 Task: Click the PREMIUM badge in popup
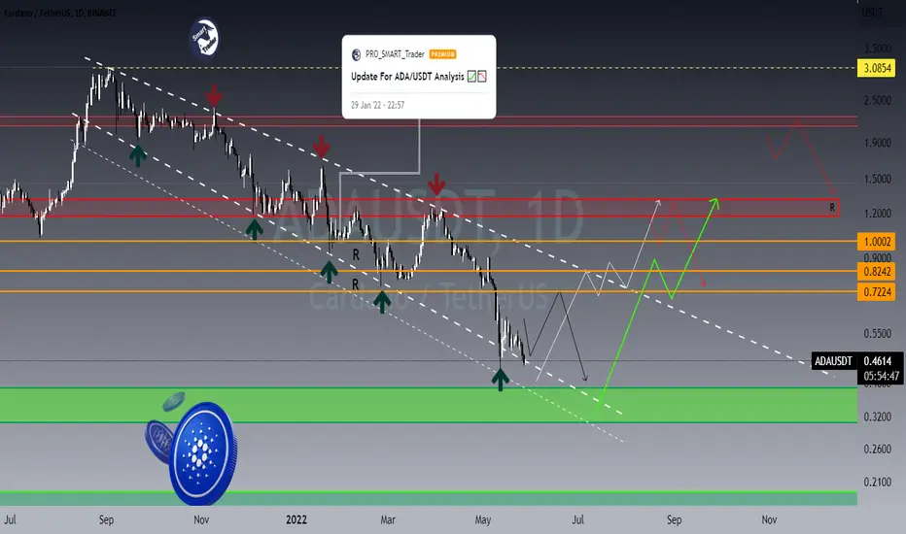click(442, 54)
